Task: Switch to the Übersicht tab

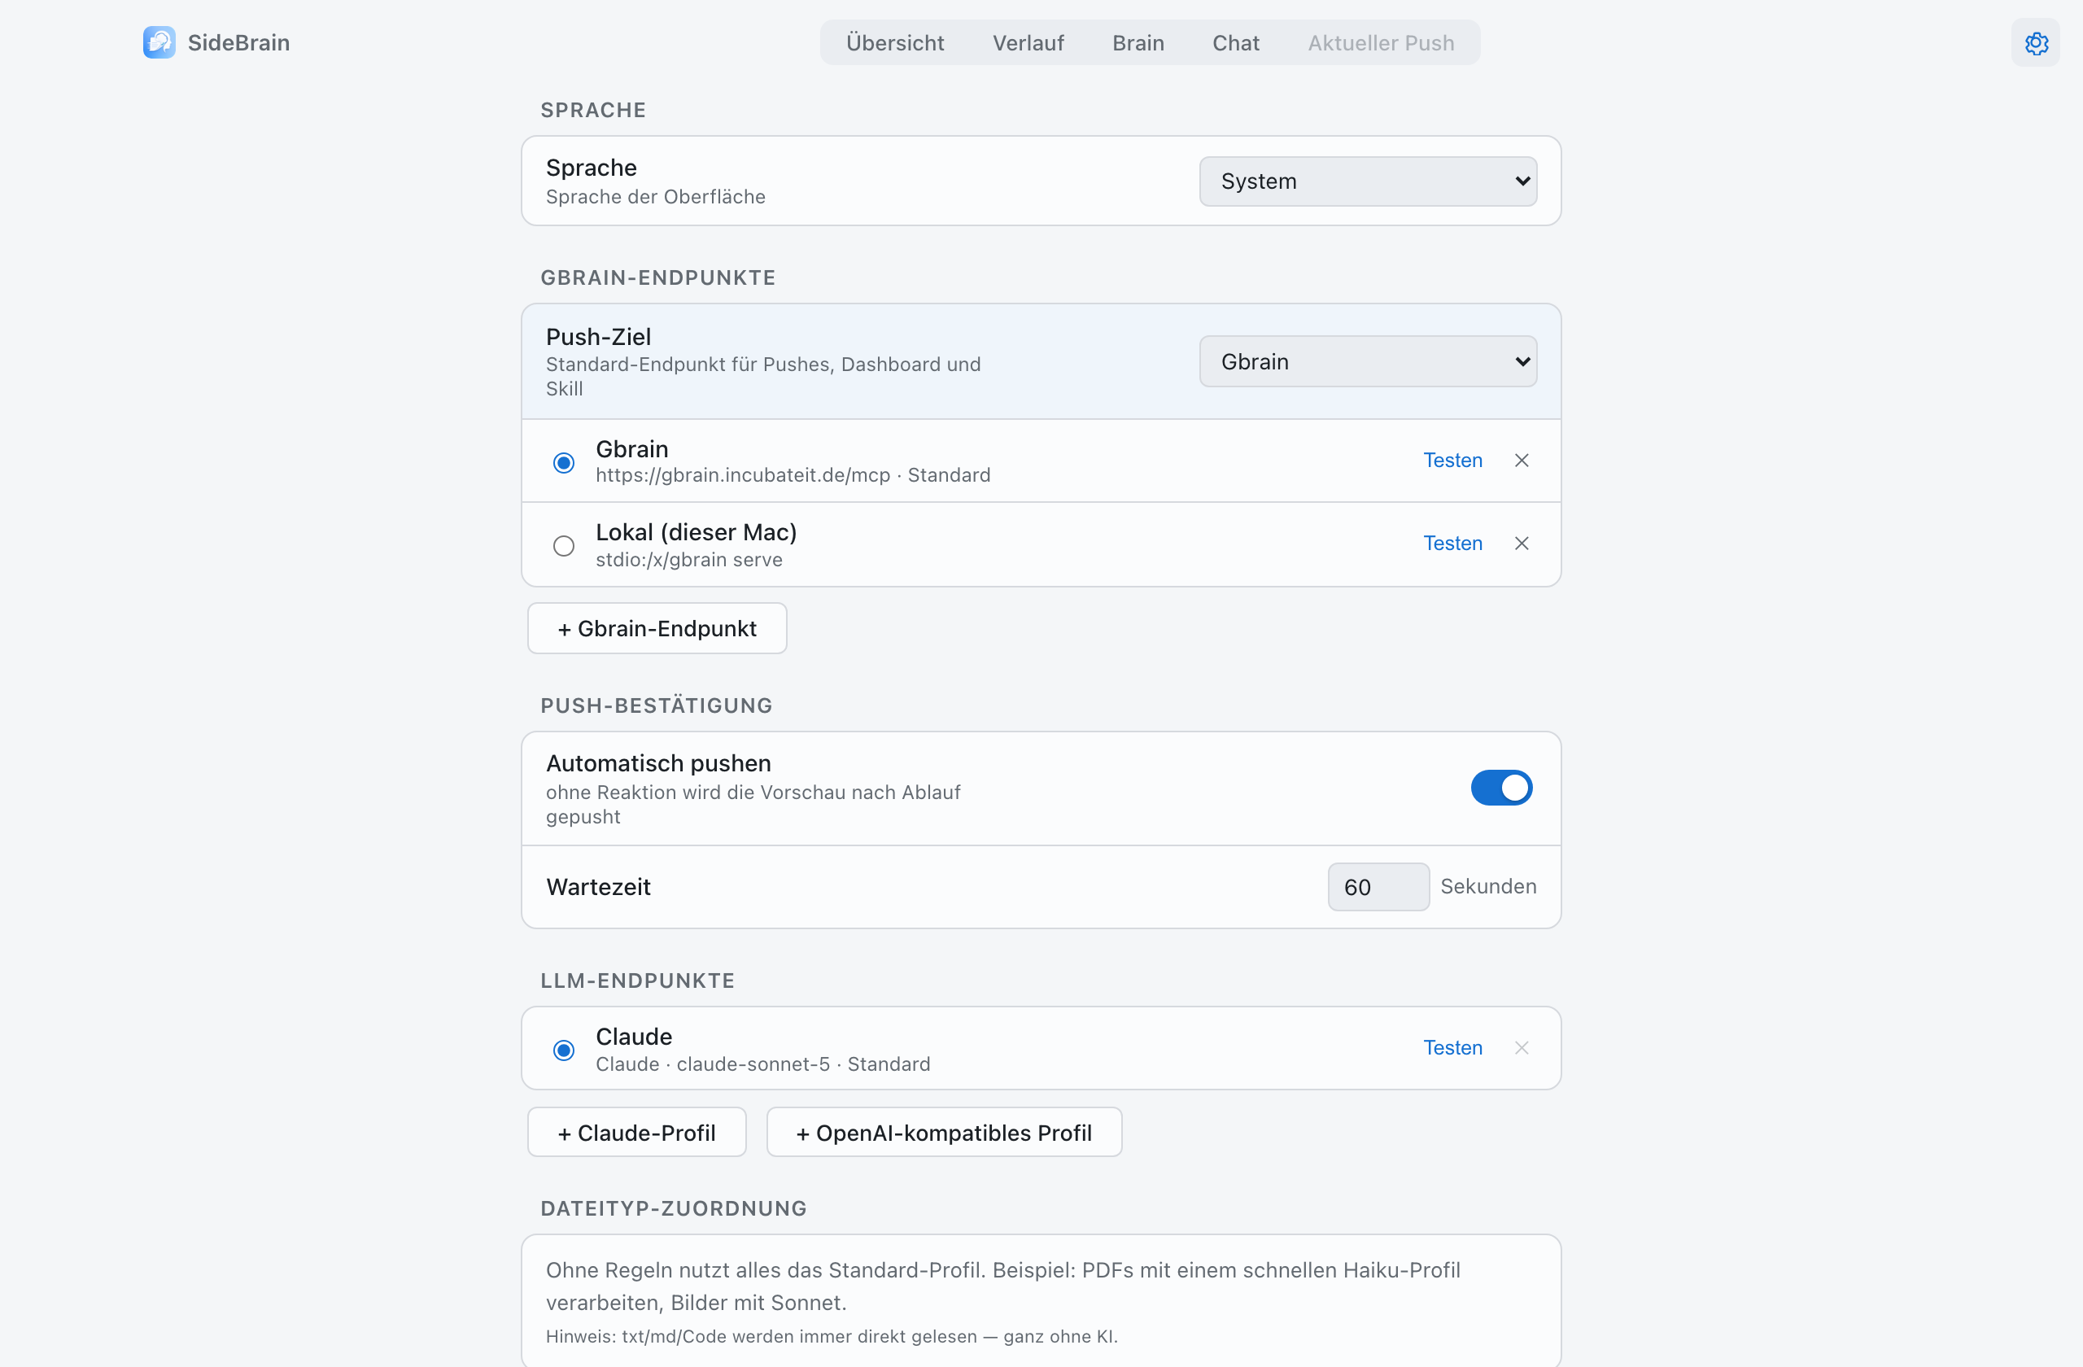Action: 894,43
